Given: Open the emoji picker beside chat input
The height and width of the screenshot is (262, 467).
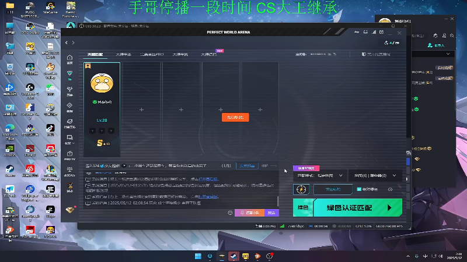Looking at the screenshot, I should [230, 213].
